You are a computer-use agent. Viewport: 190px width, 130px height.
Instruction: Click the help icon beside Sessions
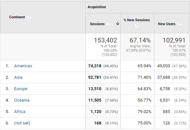tap(109, 24)
